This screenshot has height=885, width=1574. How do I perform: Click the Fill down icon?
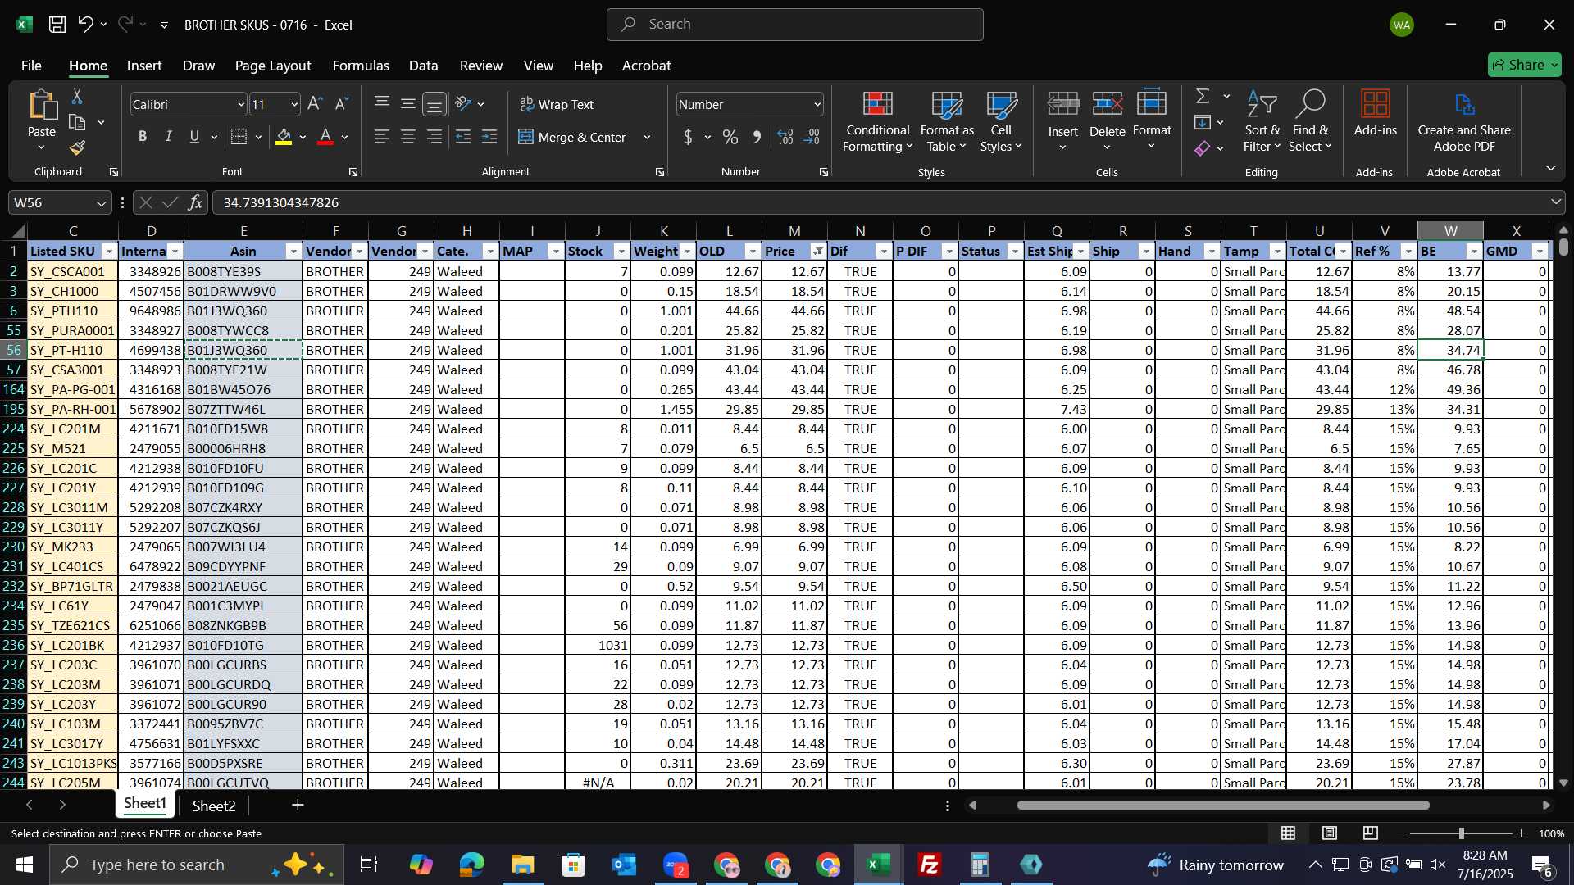tap(1203, 123)
